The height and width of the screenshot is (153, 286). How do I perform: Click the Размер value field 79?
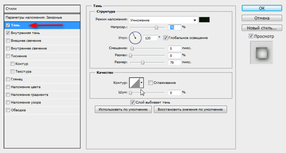pos(175,63)
